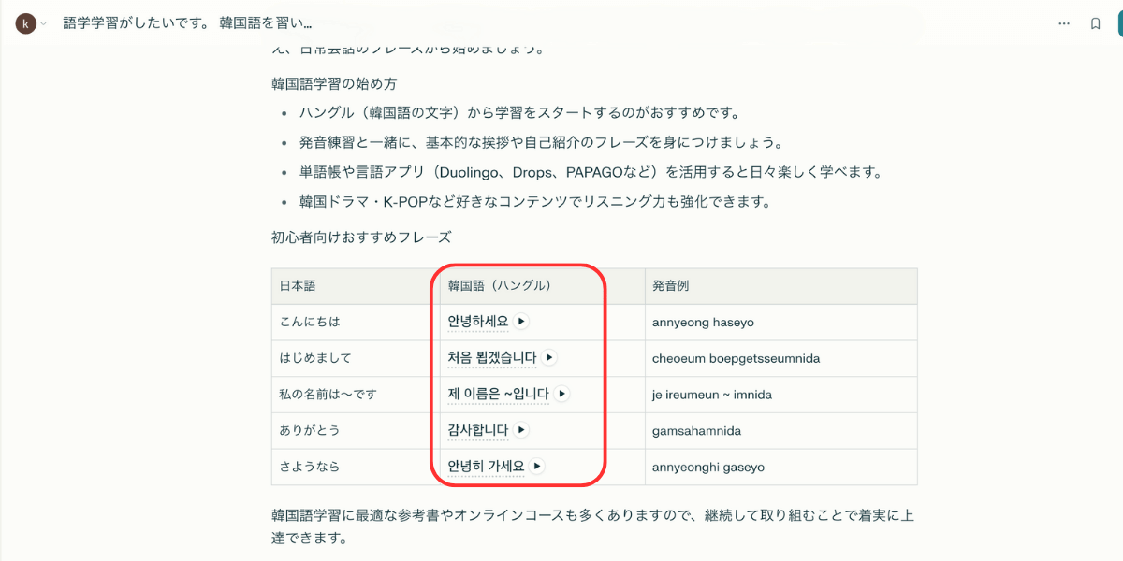Click the underlined word 감사합니다
Screen dimensions: 1123x561
[x=477, y=430]
